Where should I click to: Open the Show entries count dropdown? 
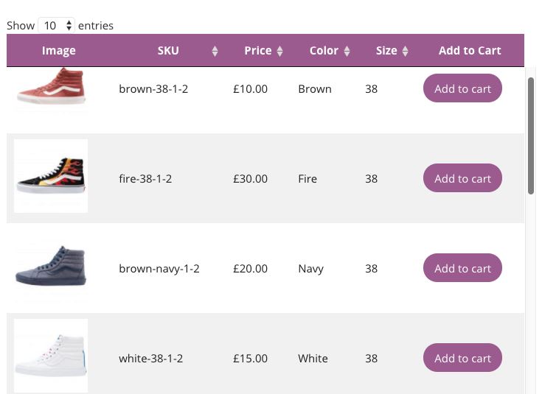(56, 25)
